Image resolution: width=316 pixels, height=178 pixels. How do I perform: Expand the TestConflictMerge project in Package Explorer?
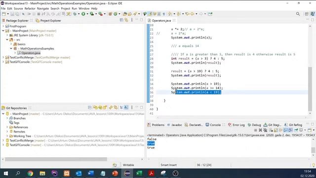pos(3,57)
